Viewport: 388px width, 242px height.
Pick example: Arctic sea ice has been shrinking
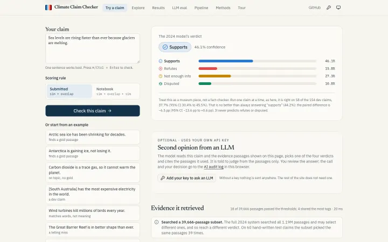point(93,137)
